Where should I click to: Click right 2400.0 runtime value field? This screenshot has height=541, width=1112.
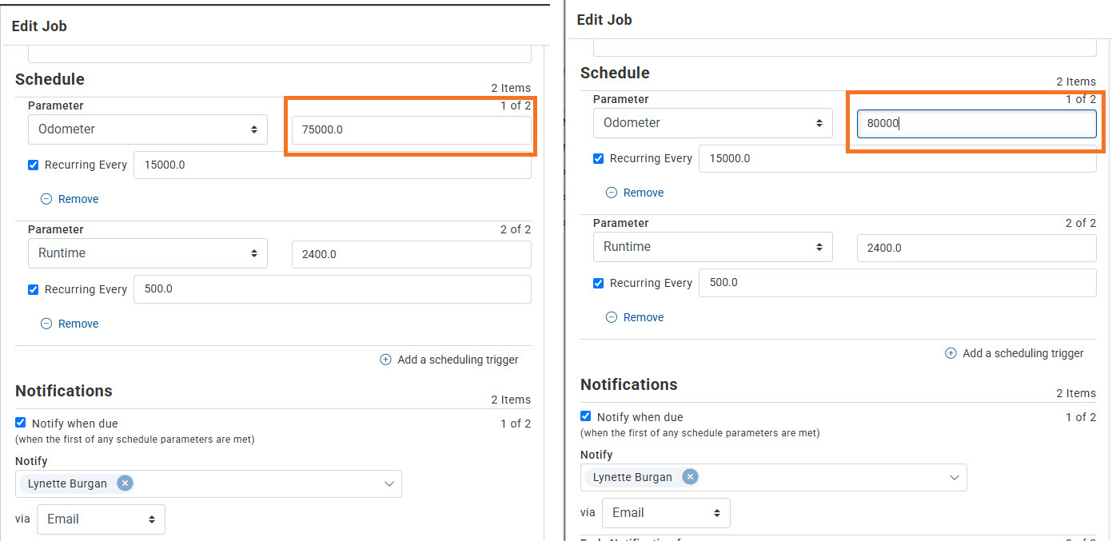pyautogui.click(x=977, y=248)
